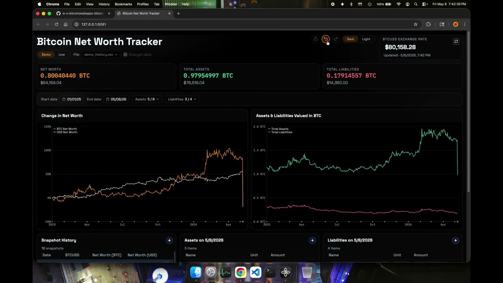
Task: Switch to the w-s-bitcoin/webapps-bitcoin GitHub tab
Action: [83, 13]
